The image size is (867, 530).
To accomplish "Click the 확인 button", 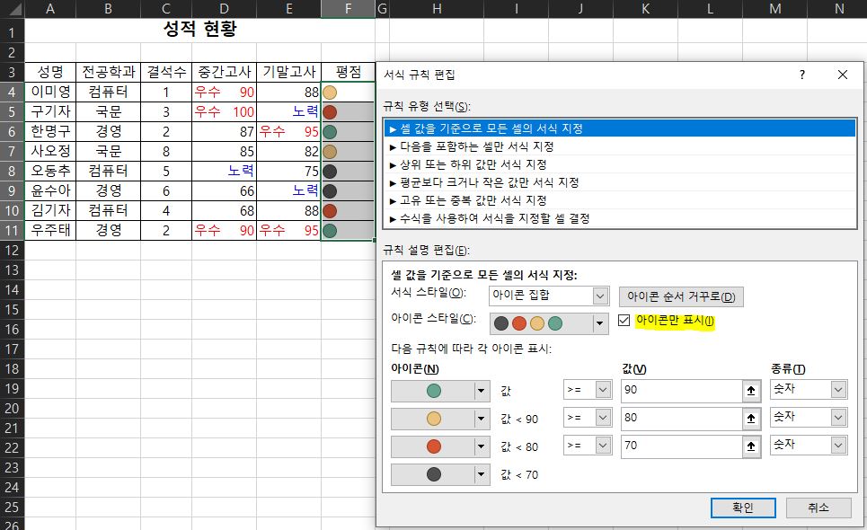I will coord(742,508).
